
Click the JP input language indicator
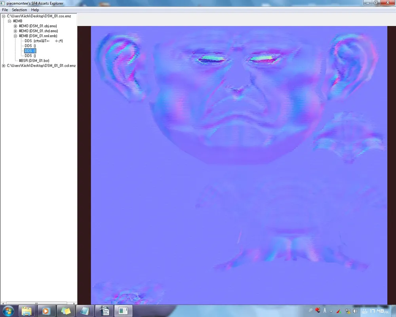point(310,311)
